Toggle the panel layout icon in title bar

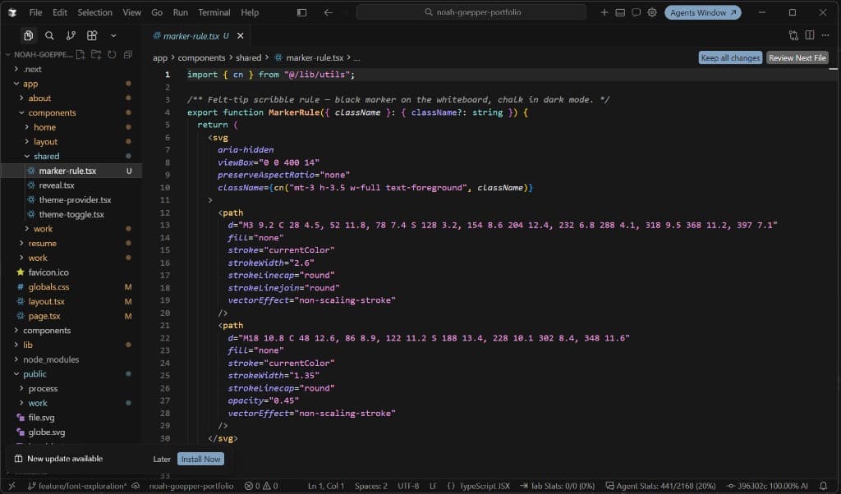point(620,12)
